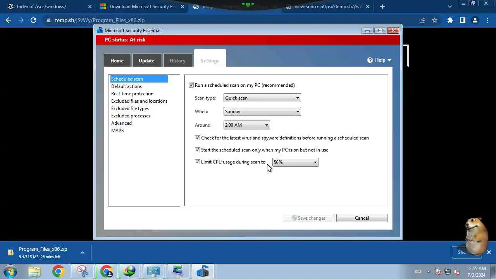
Task: Open the Scan type dropdown (Quick scan)
Action: pyautogui.click(x=262, y=98)
